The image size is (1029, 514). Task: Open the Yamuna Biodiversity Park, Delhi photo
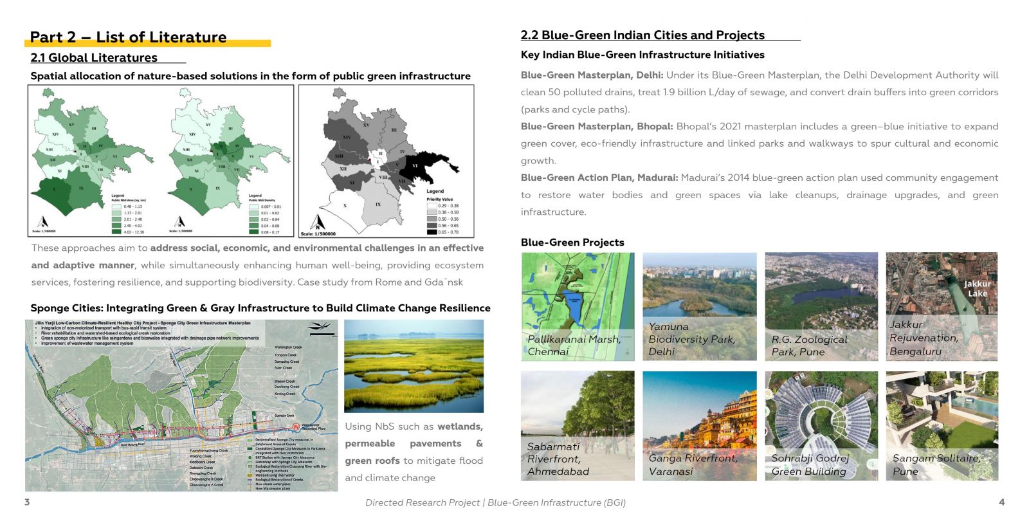[x=700, y=306]
